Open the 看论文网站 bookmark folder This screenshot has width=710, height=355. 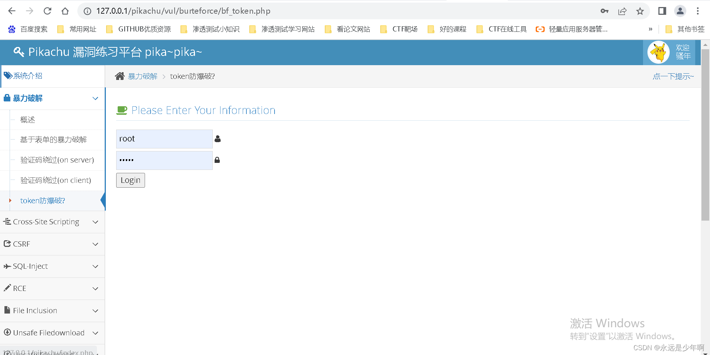[347, 29]
